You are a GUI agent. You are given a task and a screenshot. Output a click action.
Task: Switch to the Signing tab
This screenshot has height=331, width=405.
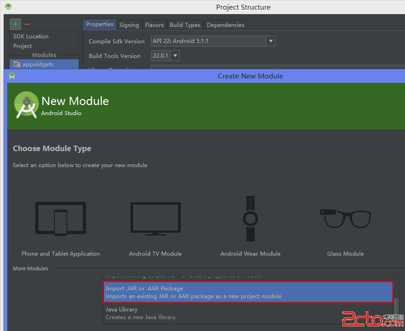tap(129, 25)
